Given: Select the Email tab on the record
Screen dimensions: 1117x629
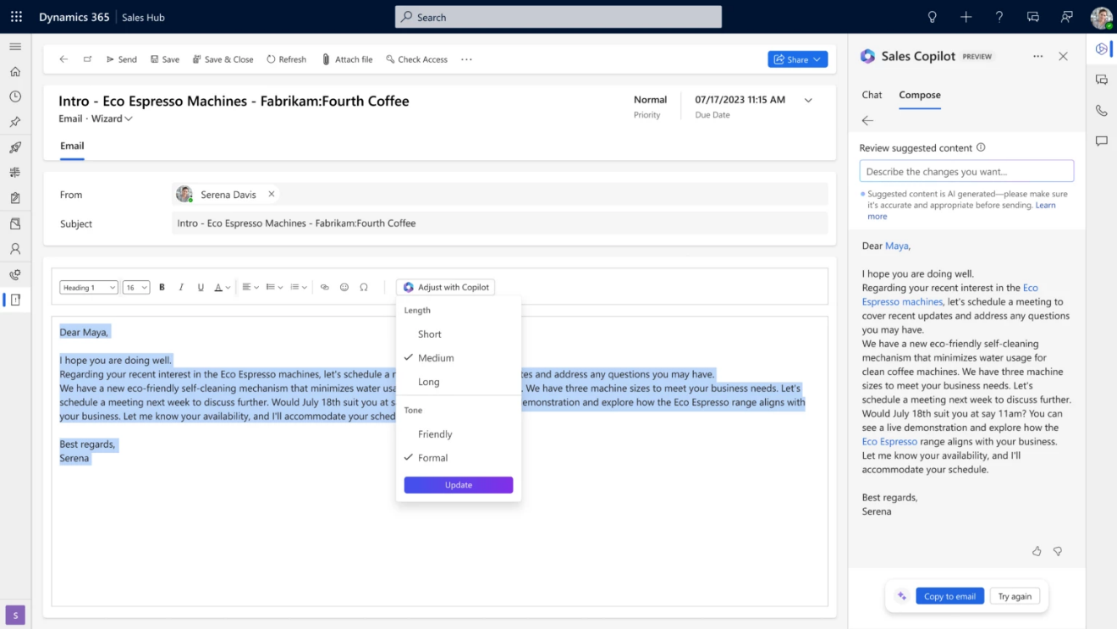Looking at the screenshot, I should (71, 146).
